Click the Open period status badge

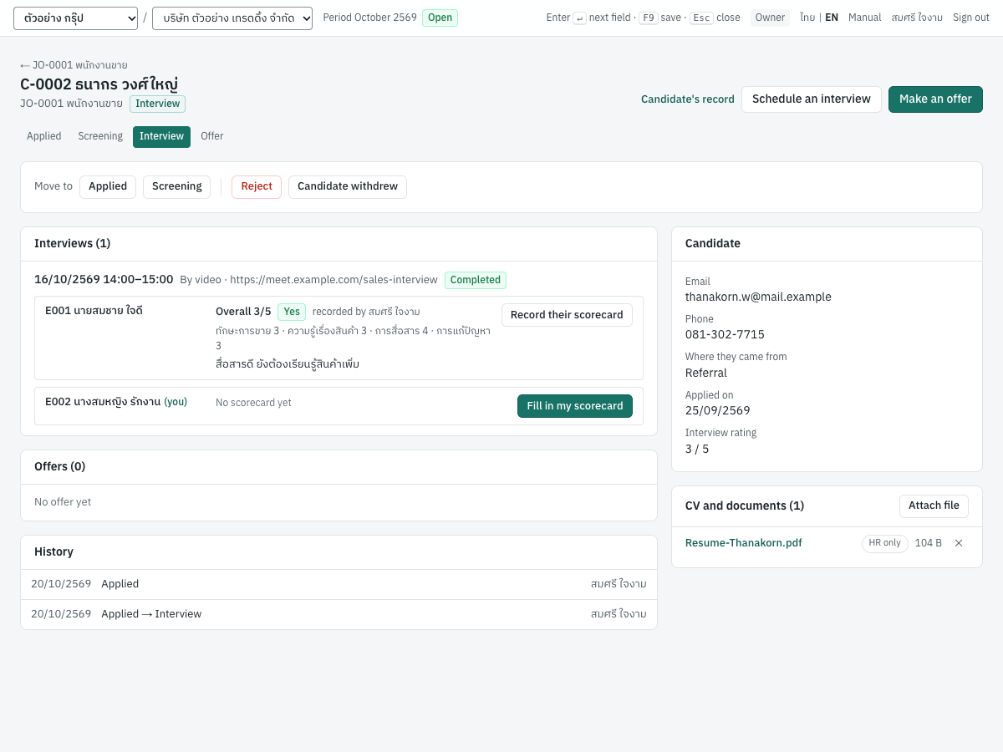click(x=440, y=18)
